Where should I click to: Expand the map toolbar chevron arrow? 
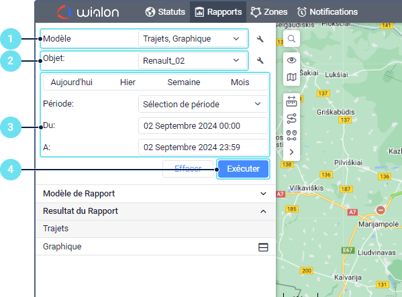coord(291,152)
